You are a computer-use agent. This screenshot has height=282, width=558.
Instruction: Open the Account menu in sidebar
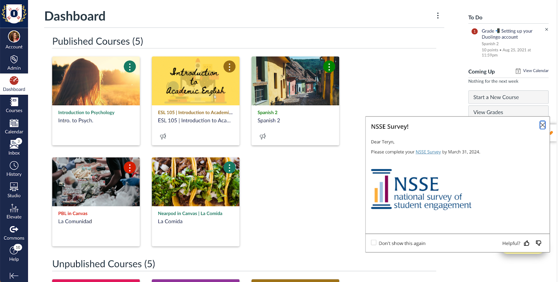(x=14, y=40)
